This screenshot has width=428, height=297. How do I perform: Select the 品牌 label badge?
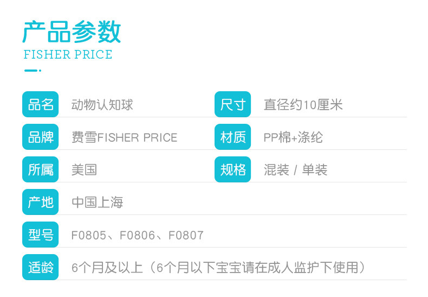pyautogui.click(x=41, y=137)
